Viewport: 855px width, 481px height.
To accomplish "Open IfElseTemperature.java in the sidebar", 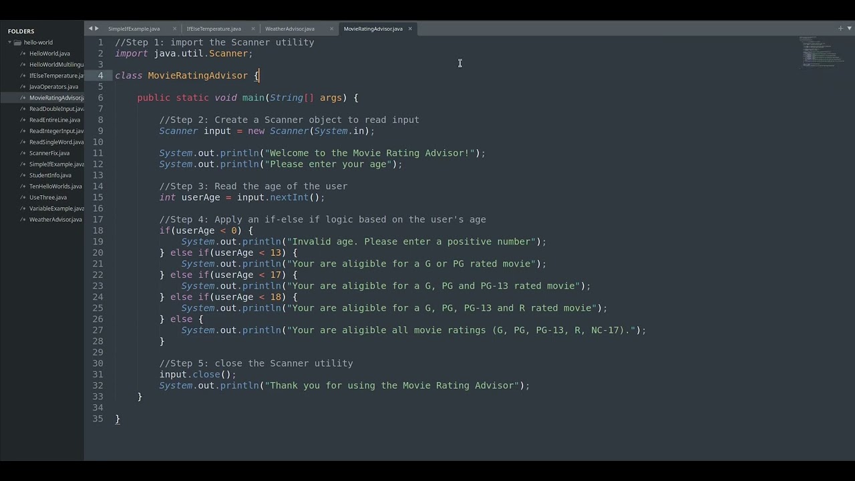I will click(56, 75).
